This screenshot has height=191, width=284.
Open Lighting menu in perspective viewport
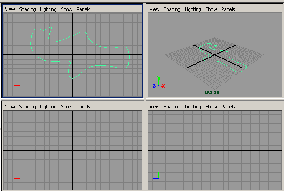click(193, 9)
